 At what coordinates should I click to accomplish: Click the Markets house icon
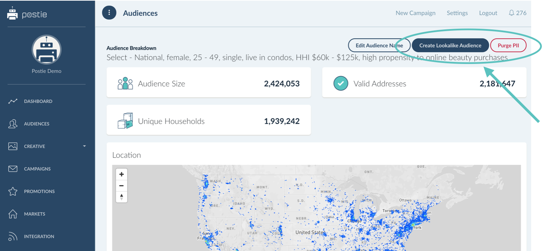click(x=13, y=214)
